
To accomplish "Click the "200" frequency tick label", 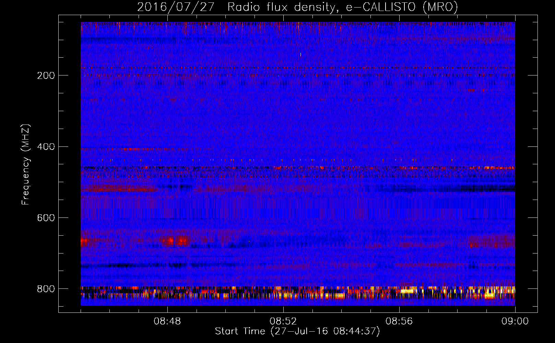I will coord(46,75).
